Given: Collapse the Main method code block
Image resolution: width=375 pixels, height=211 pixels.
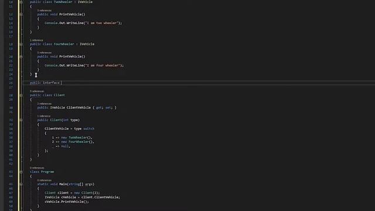Looking at the screenshot, I should click(21, 185).
